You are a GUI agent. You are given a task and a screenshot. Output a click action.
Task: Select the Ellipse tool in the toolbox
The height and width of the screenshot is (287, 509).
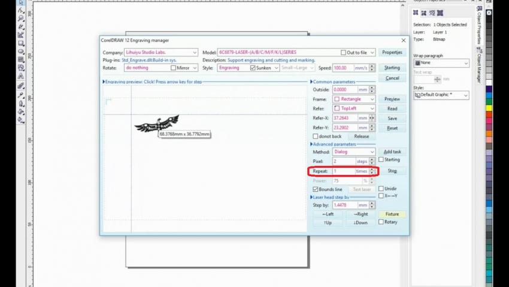21,52
